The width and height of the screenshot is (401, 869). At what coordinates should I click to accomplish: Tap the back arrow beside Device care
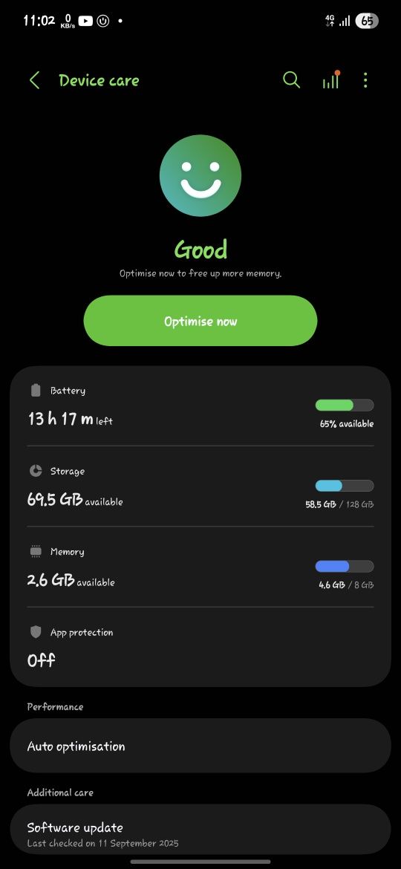pos(34,80)
